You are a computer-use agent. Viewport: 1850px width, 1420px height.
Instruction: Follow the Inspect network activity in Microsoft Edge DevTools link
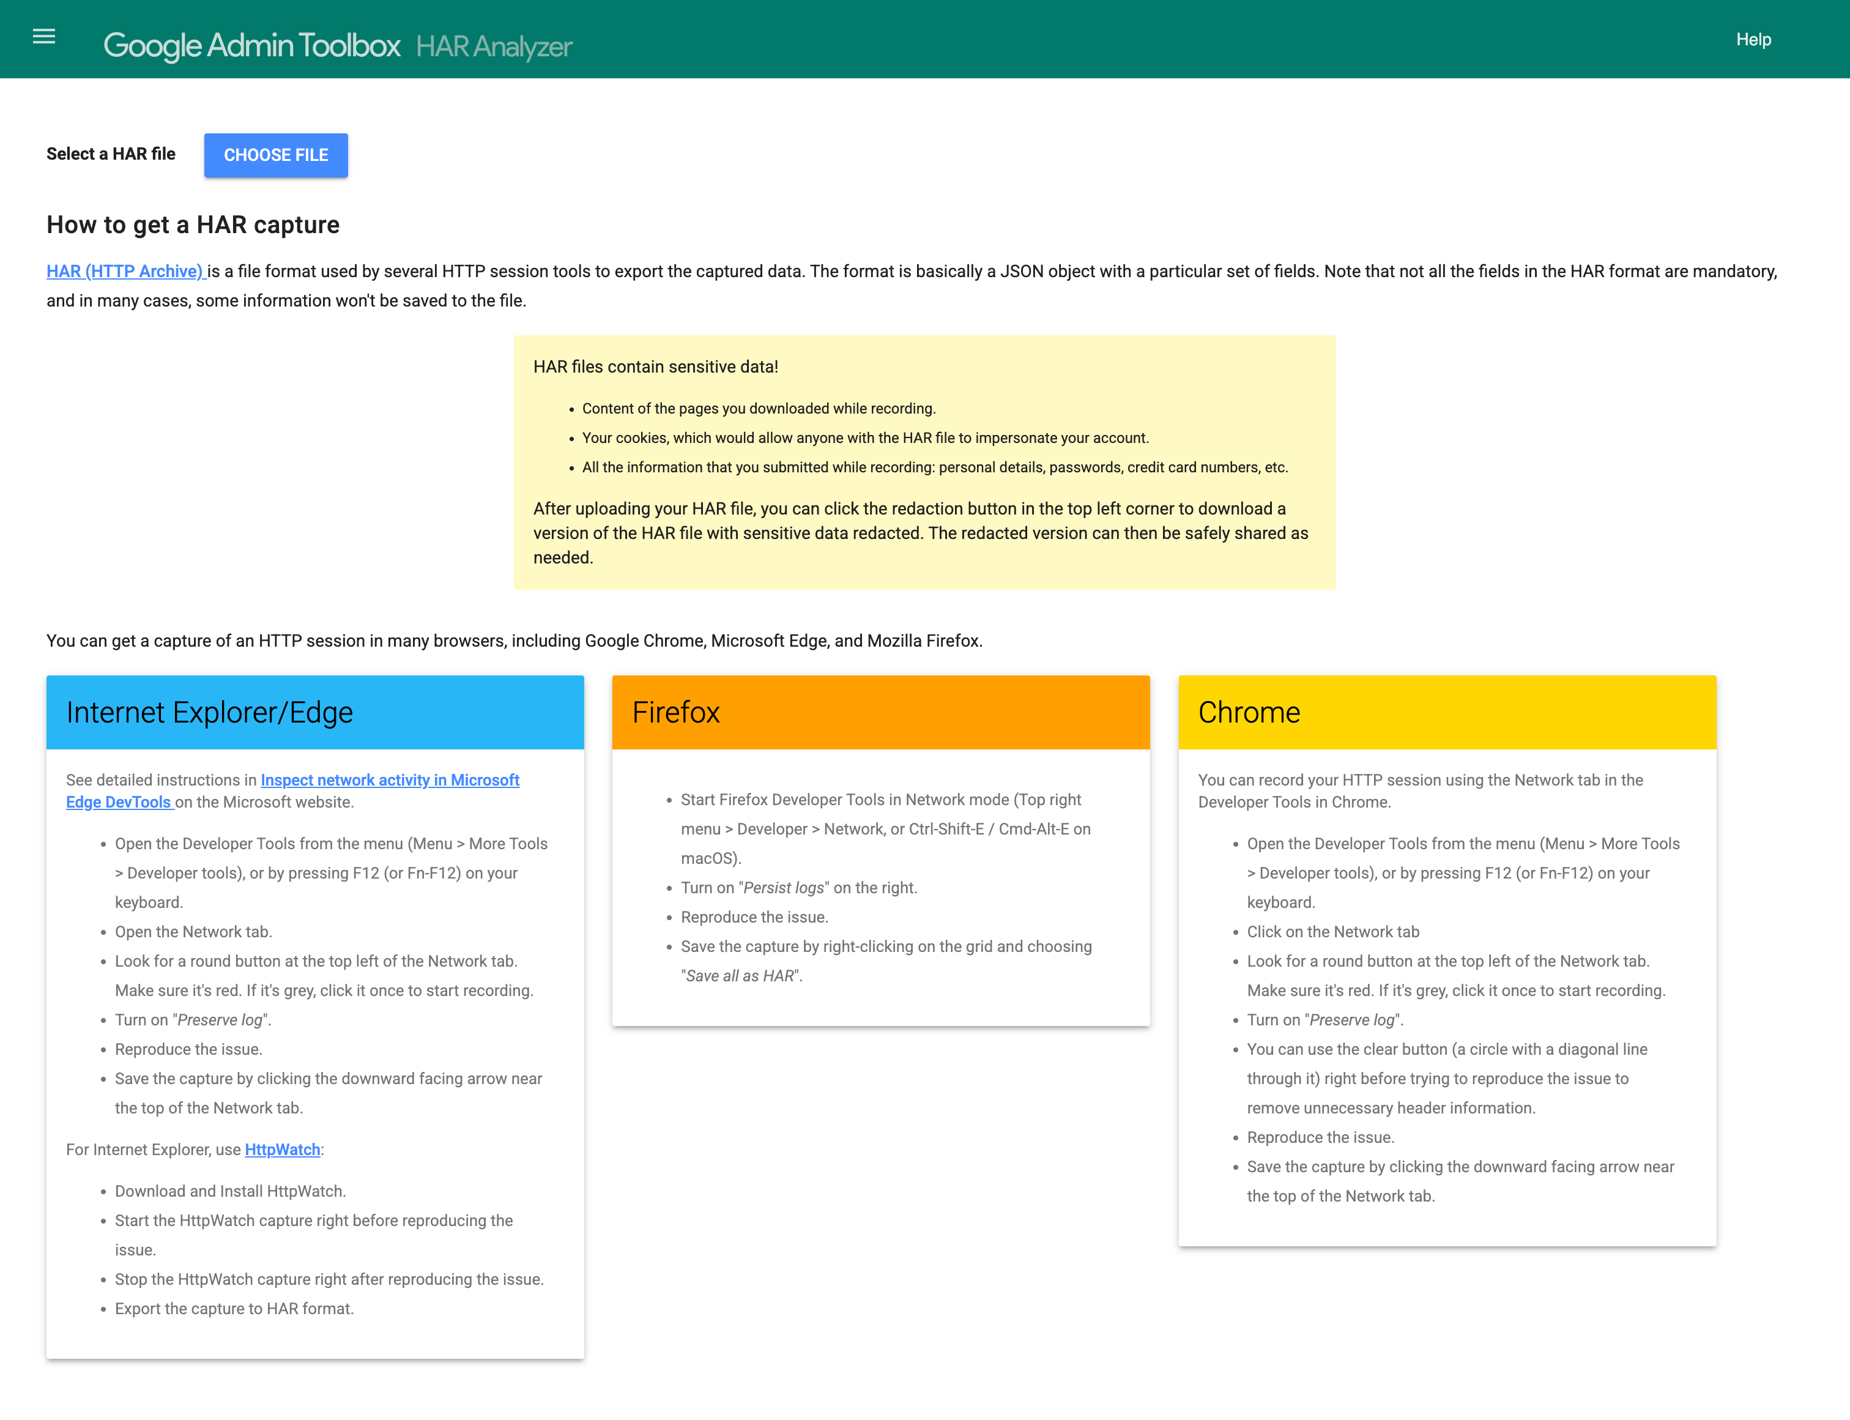pyautogui.click(x=390, y=779)
